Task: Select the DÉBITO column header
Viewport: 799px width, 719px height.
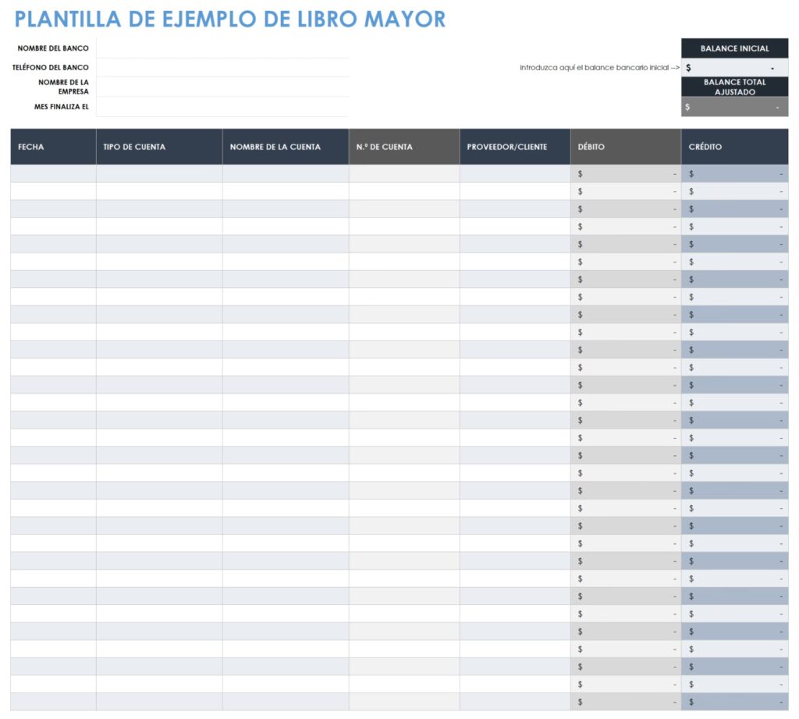Action: [625, 147]
